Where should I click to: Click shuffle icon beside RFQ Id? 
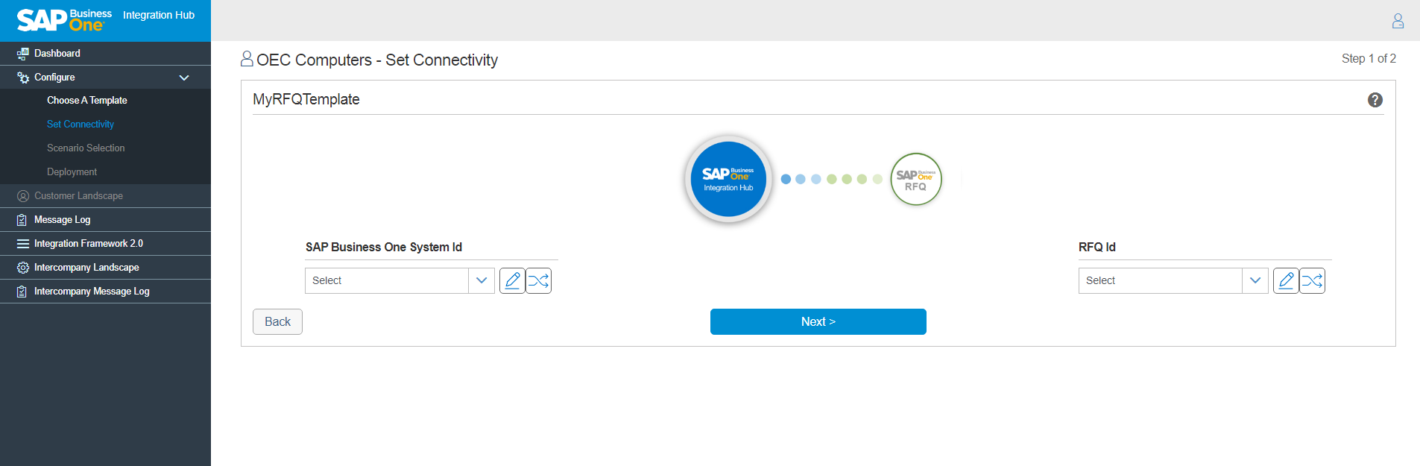[1312, 280]
